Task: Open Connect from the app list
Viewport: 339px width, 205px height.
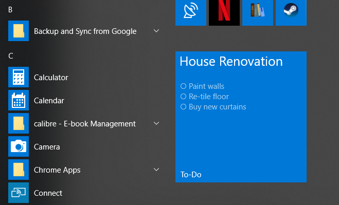Action: point(48,193)
